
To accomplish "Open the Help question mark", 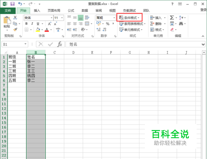I will point(172,4).
